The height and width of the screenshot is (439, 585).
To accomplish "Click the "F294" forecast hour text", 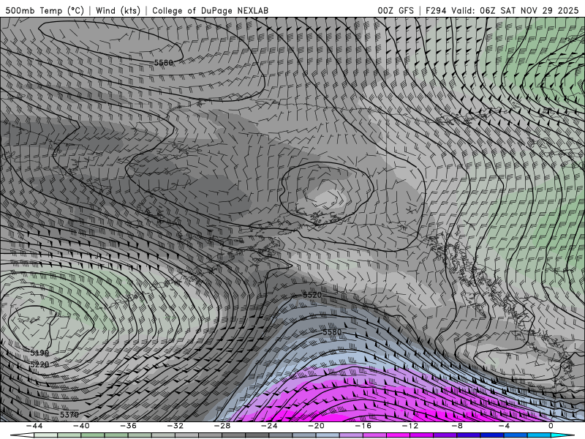I will (436, 10).
